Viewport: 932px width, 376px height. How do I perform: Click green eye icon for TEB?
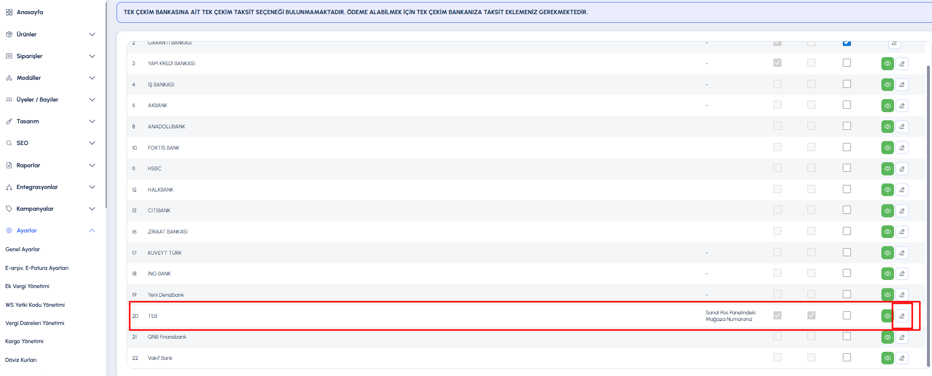[x=887, y=316]
